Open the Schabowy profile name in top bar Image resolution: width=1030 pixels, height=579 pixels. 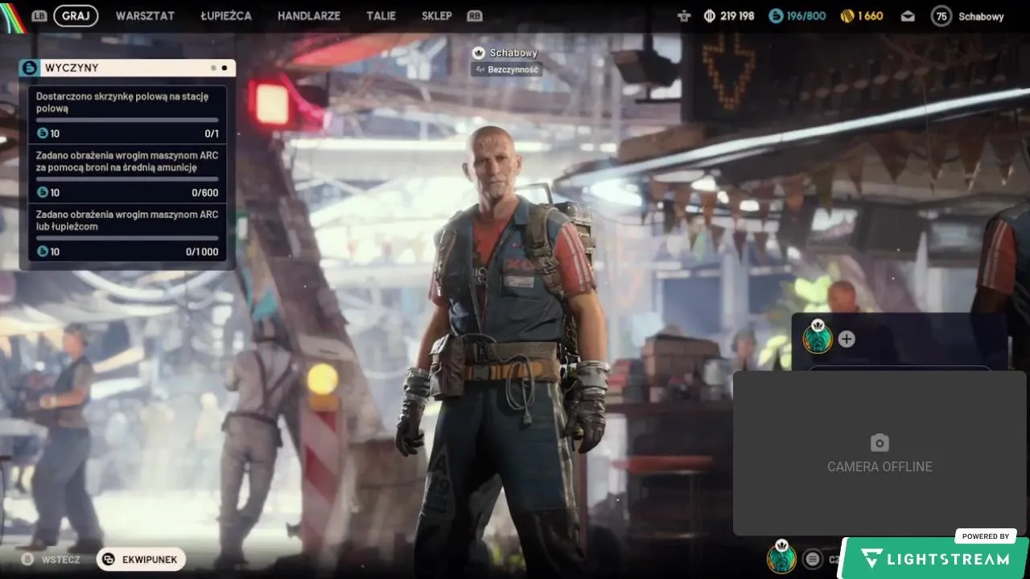coord(981,16)
